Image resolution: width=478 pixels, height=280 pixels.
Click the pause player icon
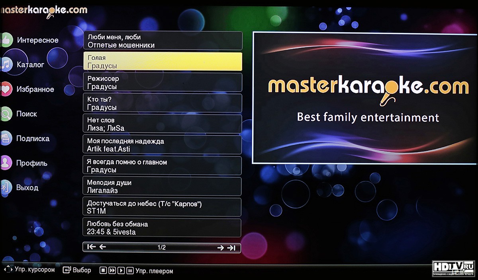pos(129,271)
